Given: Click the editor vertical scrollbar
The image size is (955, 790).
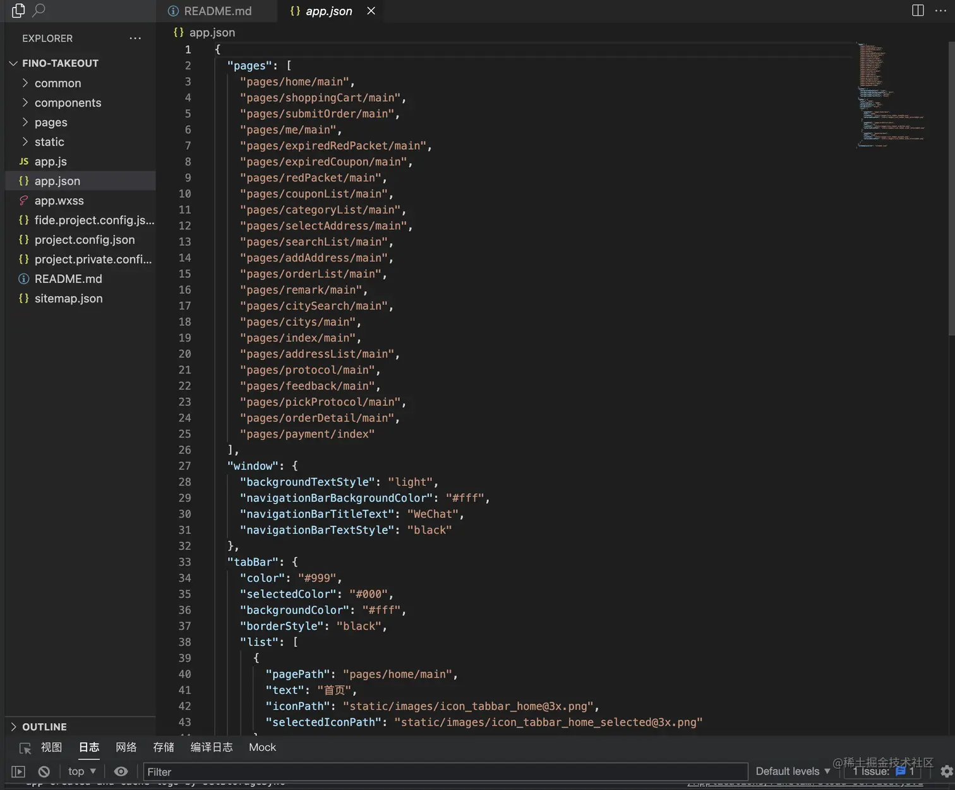Looking at the screenshot, I should coord(951,188).
